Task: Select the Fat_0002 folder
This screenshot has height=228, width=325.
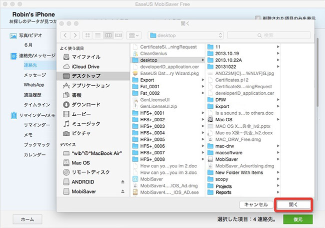Action: point(167,93)
